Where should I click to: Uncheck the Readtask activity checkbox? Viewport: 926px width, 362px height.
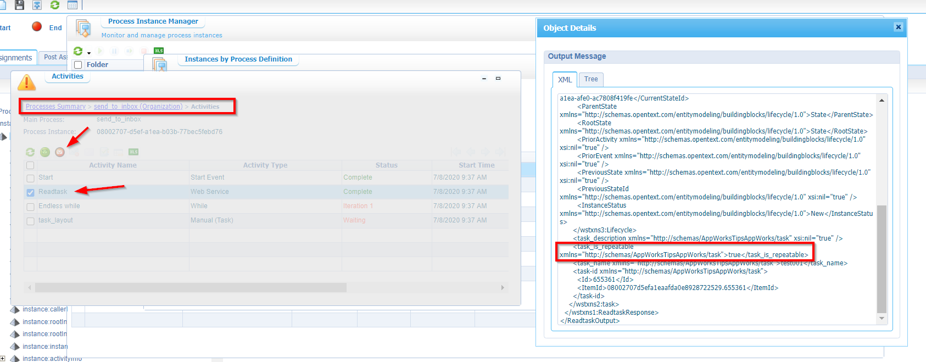[x=31, y=192]
